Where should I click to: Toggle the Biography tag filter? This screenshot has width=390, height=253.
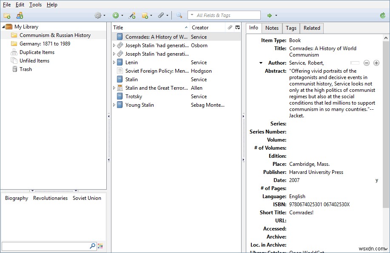coord(16,198)
